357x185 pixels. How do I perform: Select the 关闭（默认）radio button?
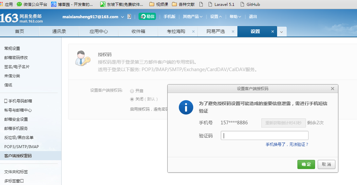point(132,99)
